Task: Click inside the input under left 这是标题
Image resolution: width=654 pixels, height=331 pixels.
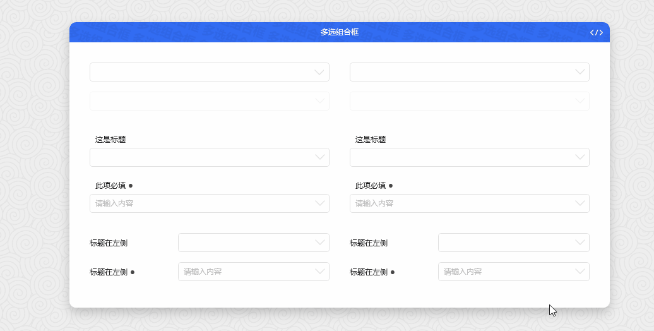Action: [x=210, y=157]
